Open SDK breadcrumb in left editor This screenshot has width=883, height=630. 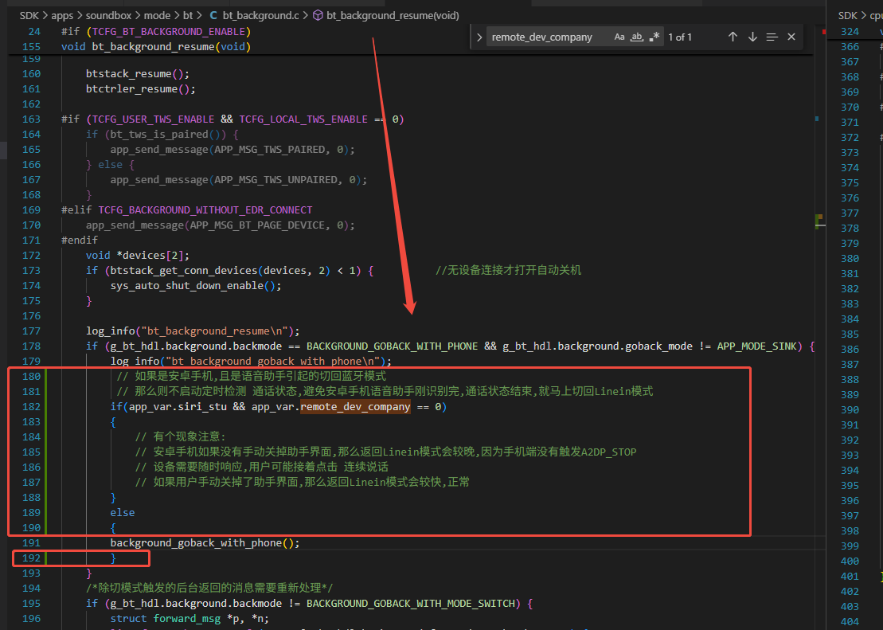coord(29,15)
